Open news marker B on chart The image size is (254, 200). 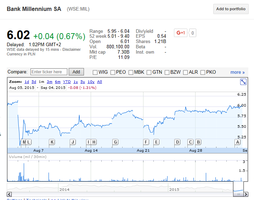point(198,142)
